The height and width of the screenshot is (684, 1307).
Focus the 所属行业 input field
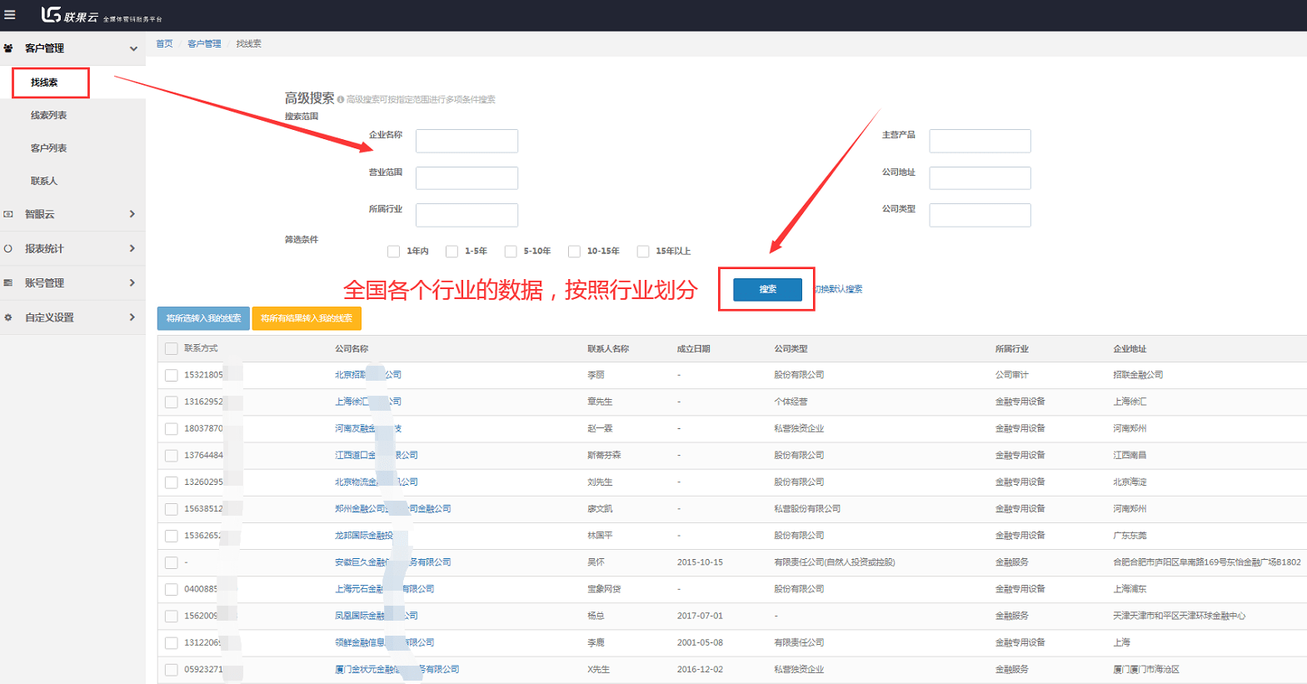click(466, 215)
